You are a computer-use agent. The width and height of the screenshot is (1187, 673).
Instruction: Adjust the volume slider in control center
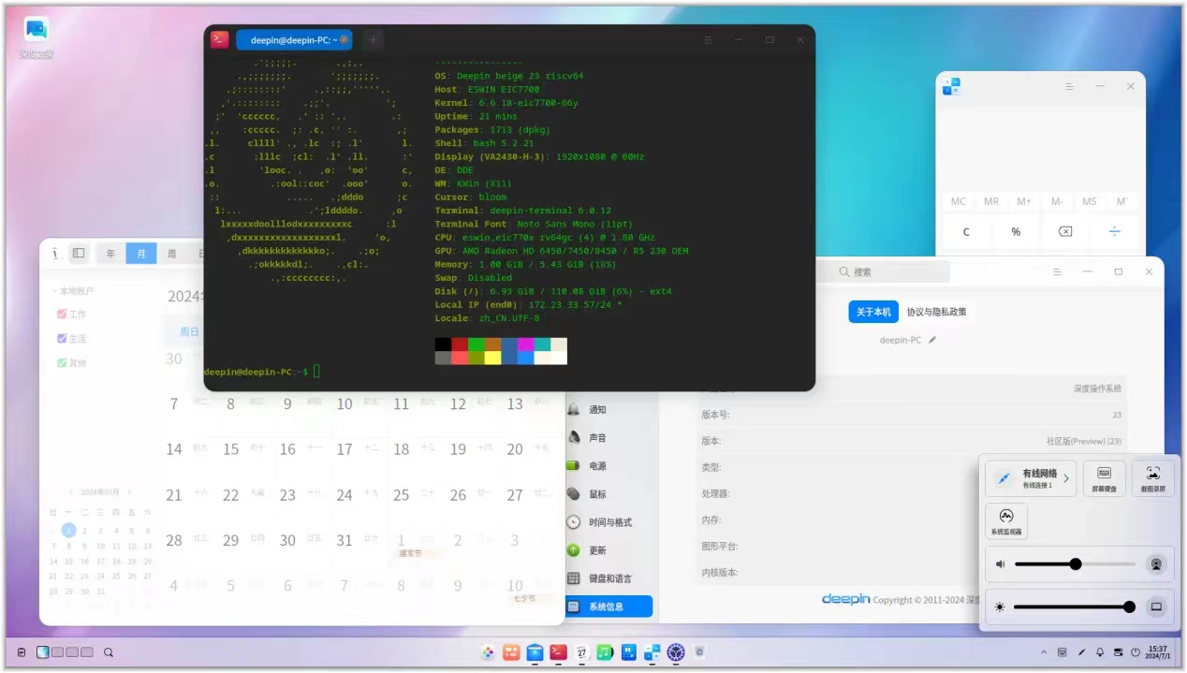(x=1075, y=563)
